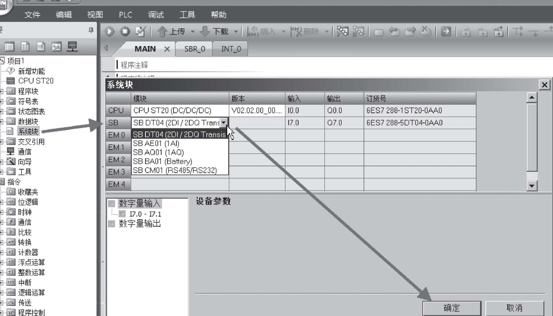Open the 下载 dropdown arrow
This screenshot has height=316, width=553.
click(236, 32)
